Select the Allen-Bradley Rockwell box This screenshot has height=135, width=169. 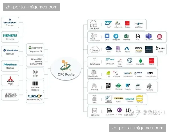(10, 52)
